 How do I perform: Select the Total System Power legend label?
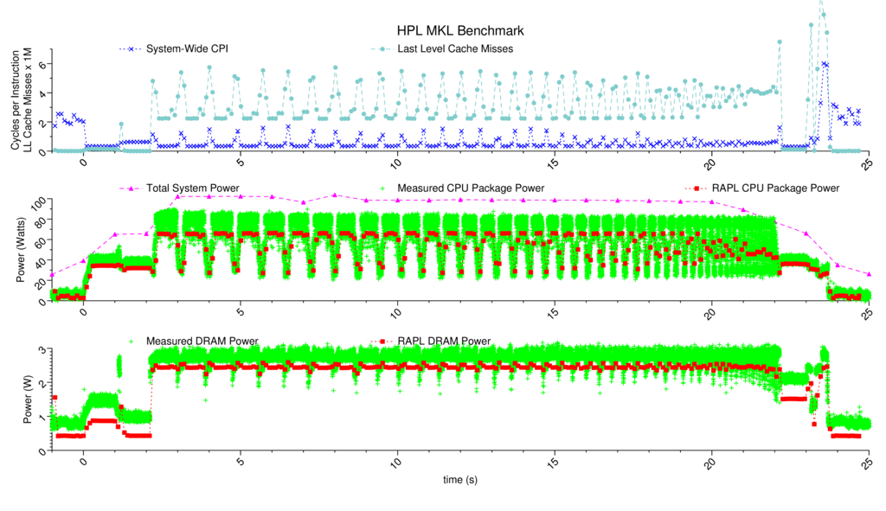pos(193,188)
